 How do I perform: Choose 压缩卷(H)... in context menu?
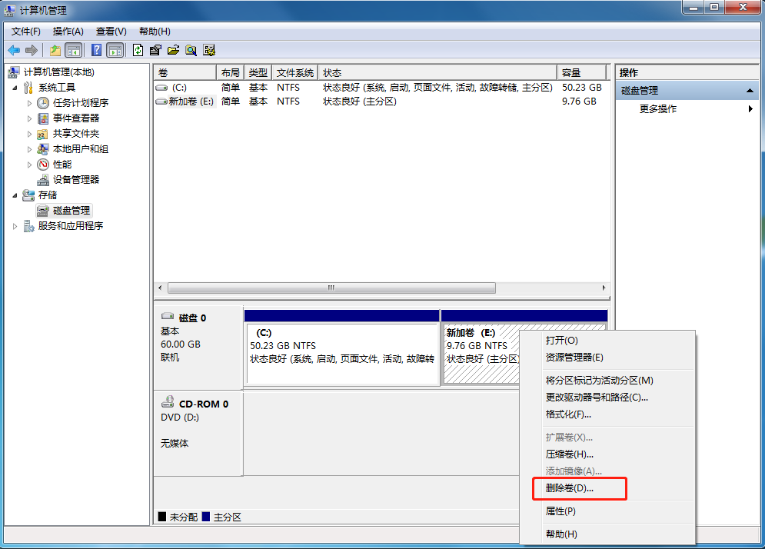607,454
